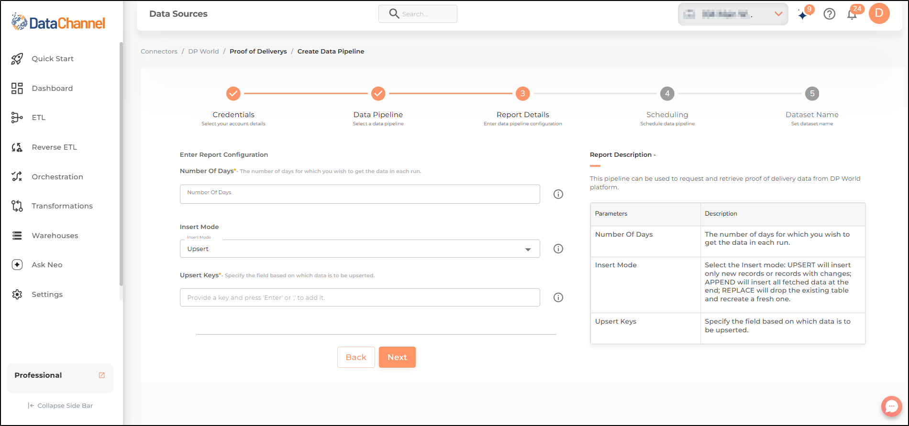Go to Connectors breadcrumb
This screenshot has height=426, width=909.
coord(159,51)
